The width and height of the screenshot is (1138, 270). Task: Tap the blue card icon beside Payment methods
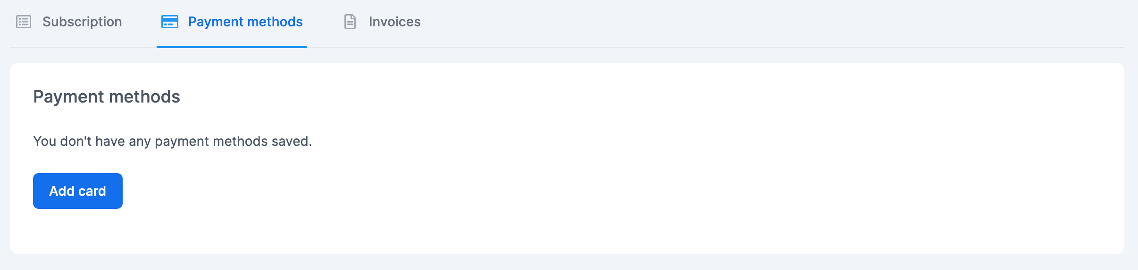coord(170,22)
